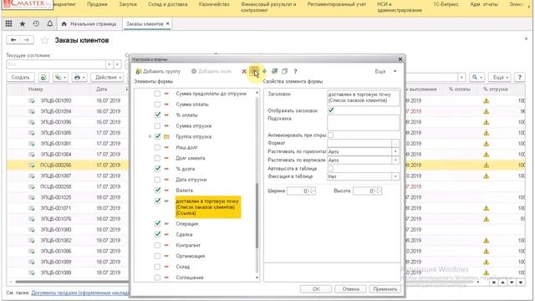Toggle Отображать заголовок checkbox

(x=331, y=110)
